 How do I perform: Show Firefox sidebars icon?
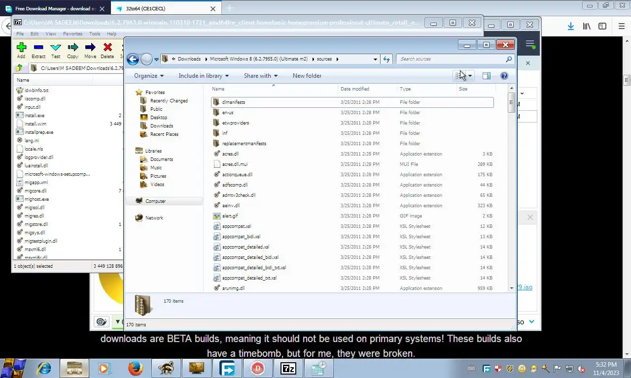point(602,26)
